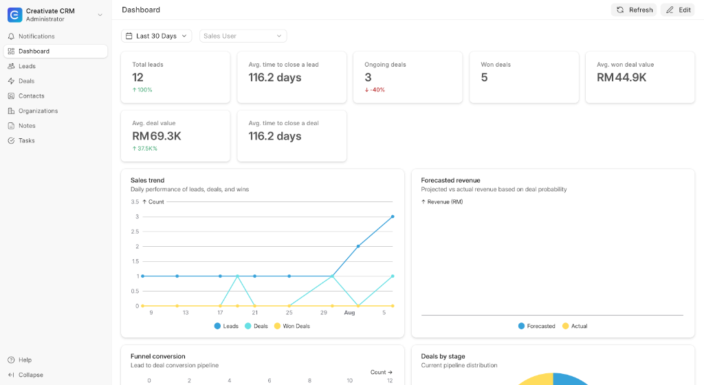This screenshot has height=385, width=704.
Task: Click the Help question mark icon
Action: pyautogui.click(x=11, y=360)
